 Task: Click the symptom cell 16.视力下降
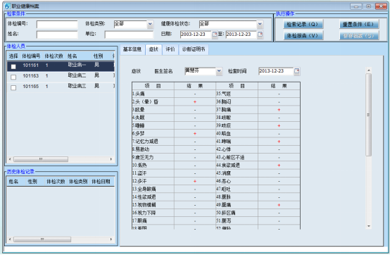(153, 213)
